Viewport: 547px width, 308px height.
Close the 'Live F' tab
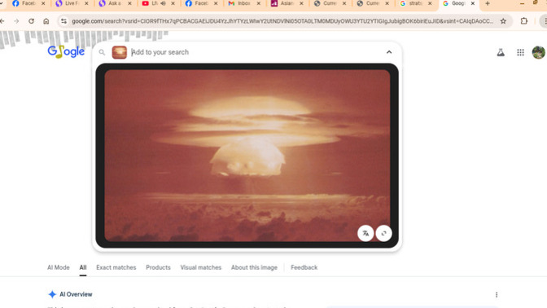86,3
